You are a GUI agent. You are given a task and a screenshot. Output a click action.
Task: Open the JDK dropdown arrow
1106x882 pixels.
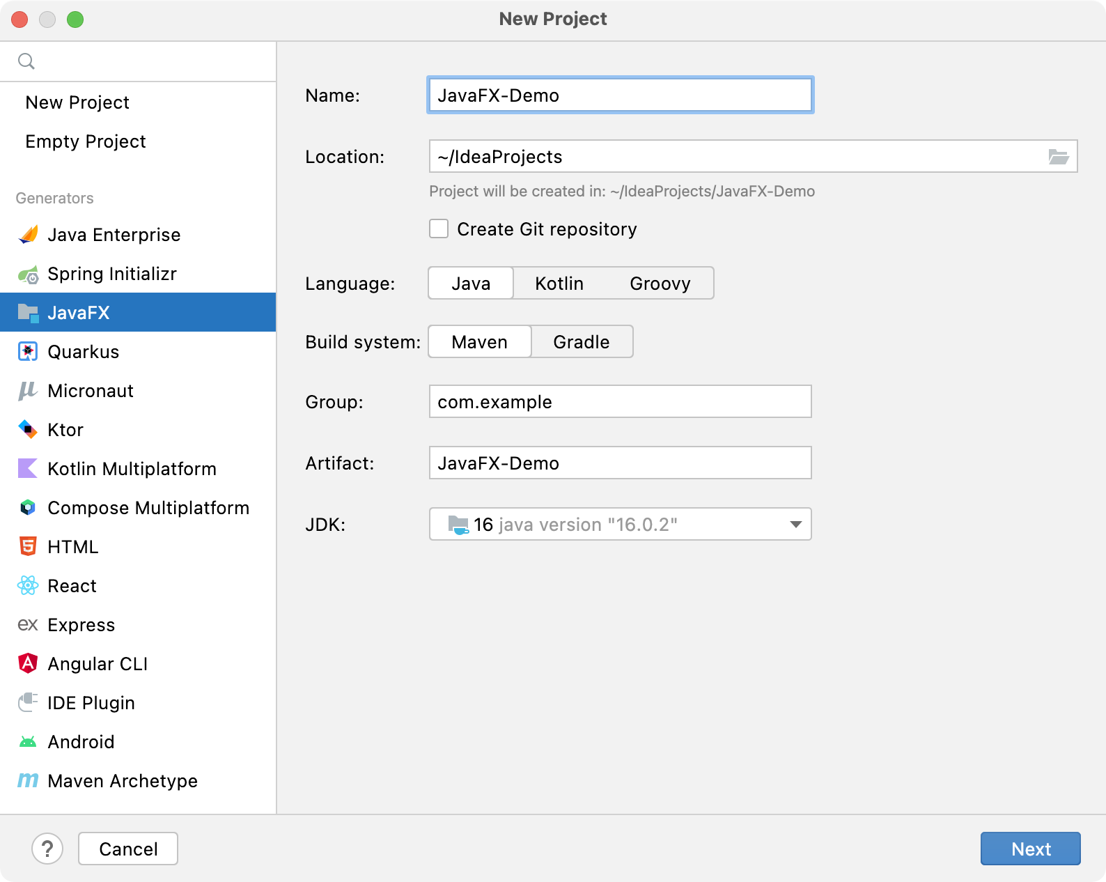click(x=795, y=525)
